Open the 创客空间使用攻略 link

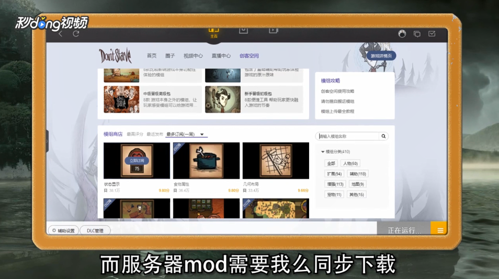pos(337,91)
